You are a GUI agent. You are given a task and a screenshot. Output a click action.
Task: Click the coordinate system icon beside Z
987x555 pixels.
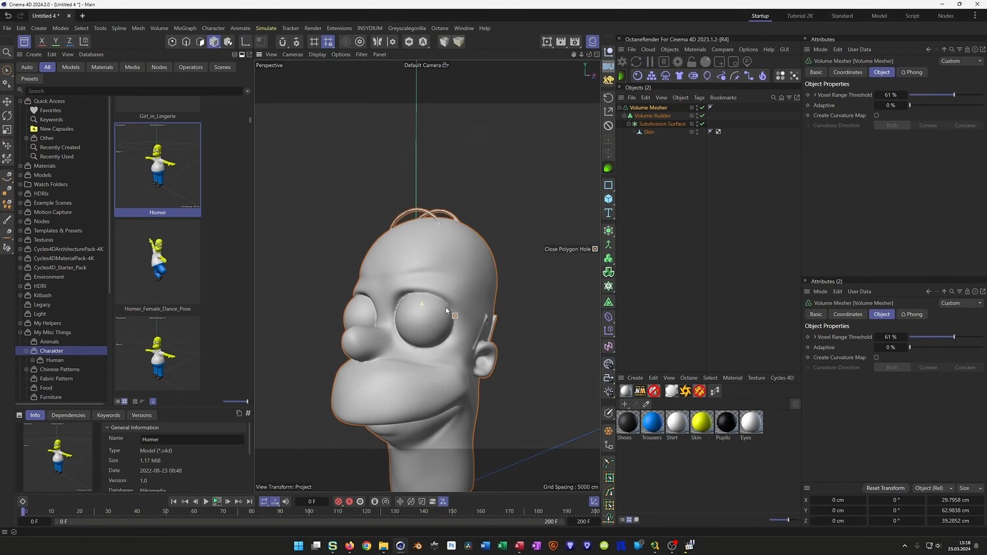point(84,41)
